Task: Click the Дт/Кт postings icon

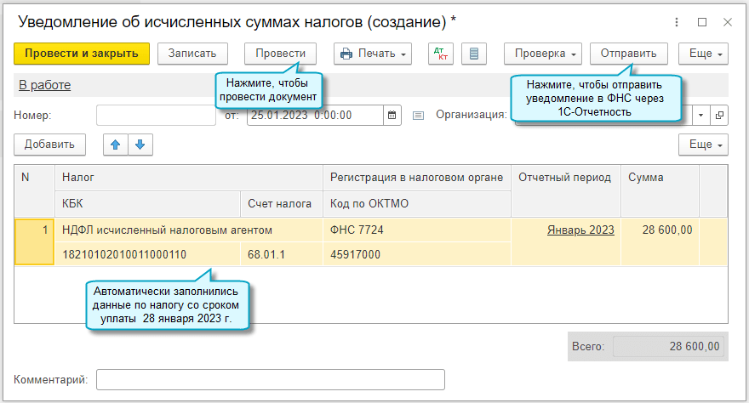Action: [441, 54]
